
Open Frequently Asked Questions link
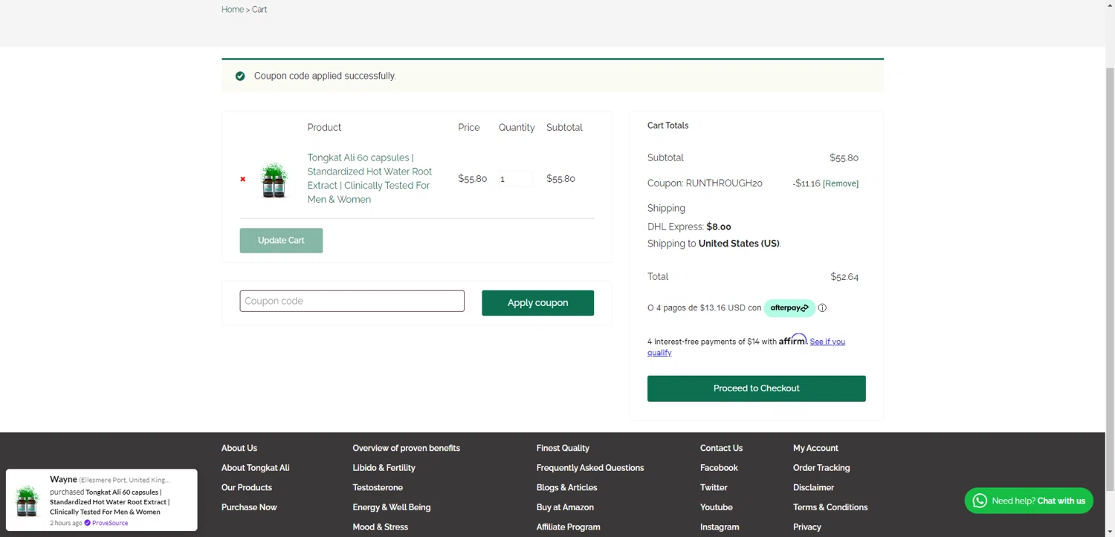coord(590,468)
